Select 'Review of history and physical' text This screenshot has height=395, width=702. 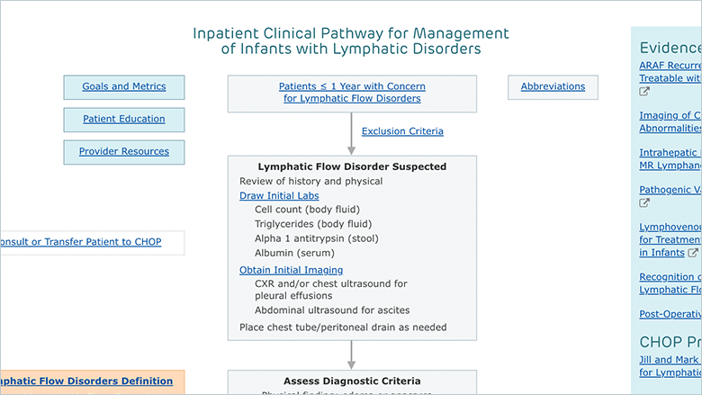click(x=311, y=181)
